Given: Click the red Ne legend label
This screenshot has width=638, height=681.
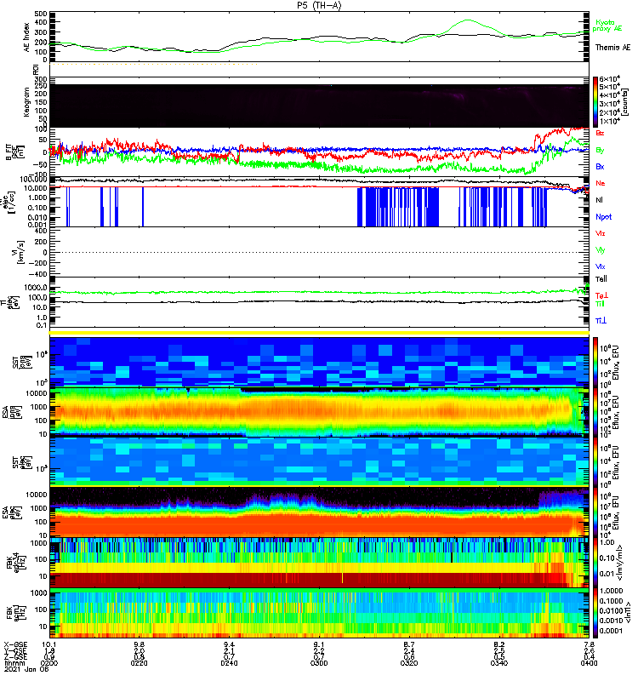Looking at the screenshot, I should 601,183.
